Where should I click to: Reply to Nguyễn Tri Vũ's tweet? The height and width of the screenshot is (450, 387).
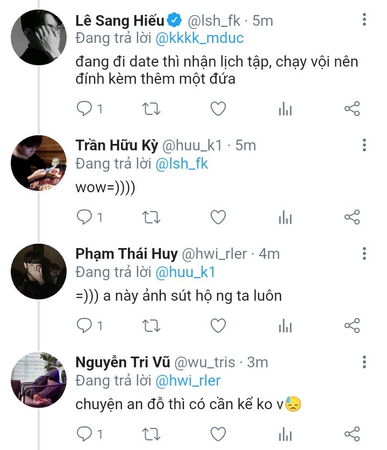click(x=85, y=434)
